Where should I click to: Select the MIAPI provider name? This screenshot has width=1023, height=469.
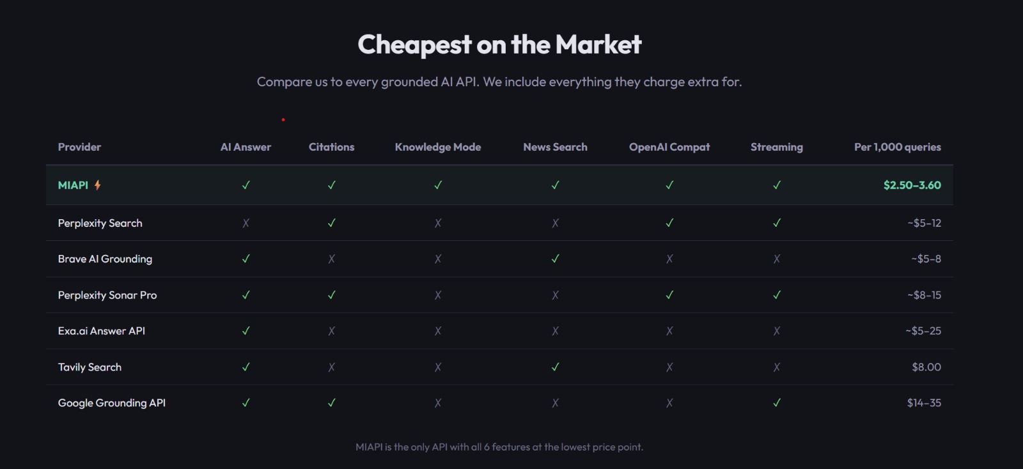[73, 185]
